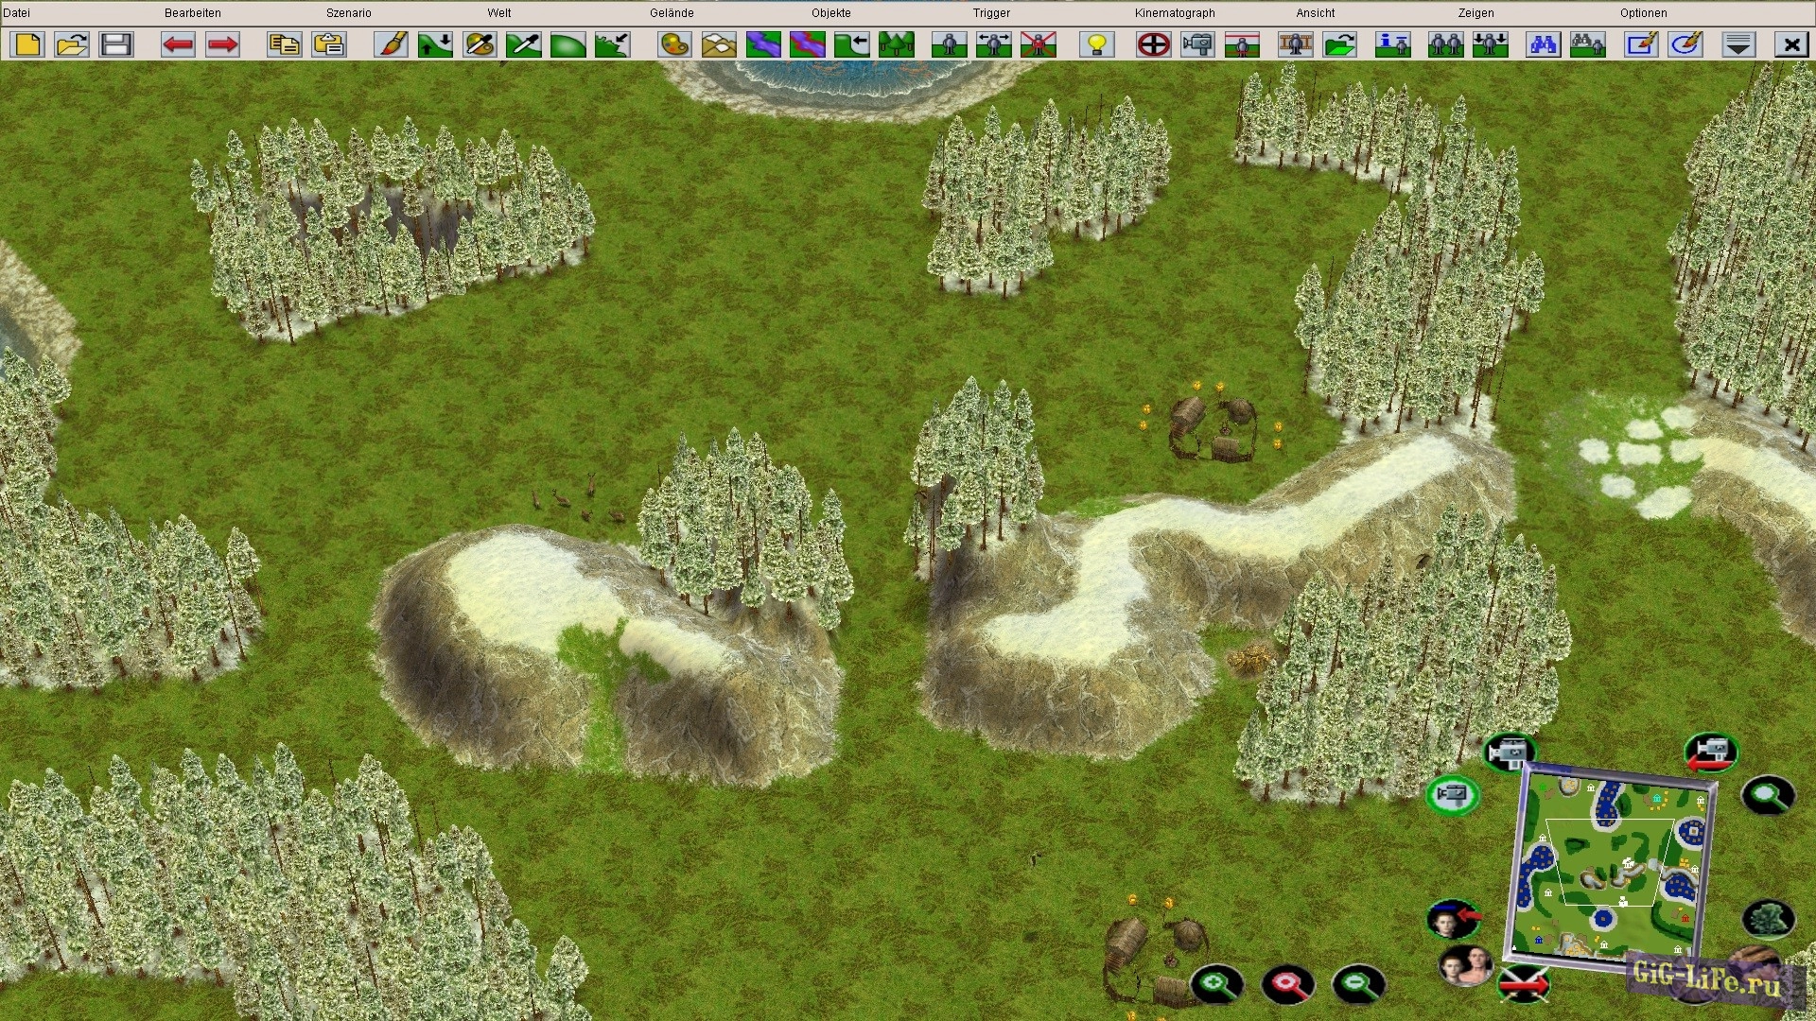Image resolution: width=1816 pixels, height=1021 pixels.
Task: Click the new scenario page icon
Action: pyautogui.click(x=28, y=44)
